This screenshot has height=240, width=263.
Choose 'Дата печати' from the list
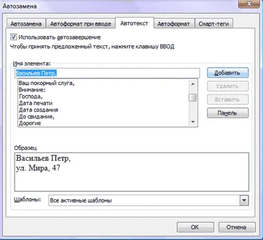36,103
